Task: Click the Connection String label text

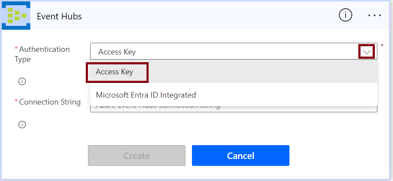Action: pyautogui.click(x=50, y=102)
